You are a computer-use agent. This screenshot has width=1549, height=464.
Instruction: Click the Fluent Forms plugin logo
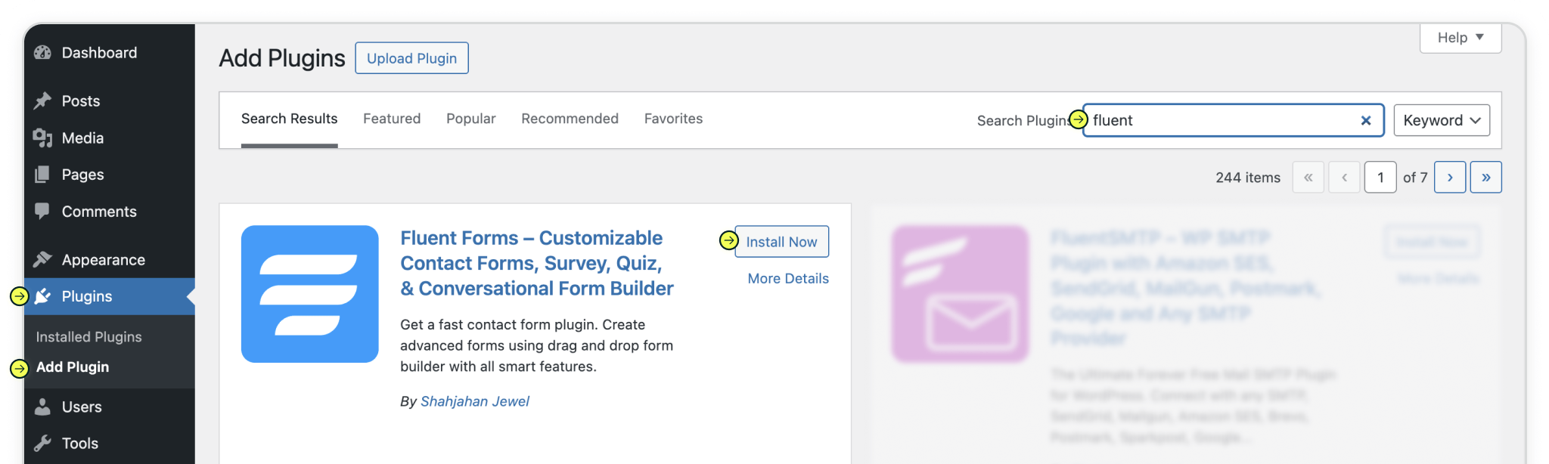point(310,294)
